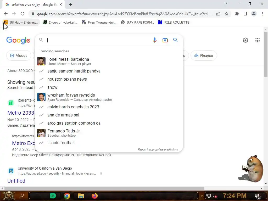
Task: Reload the current page
Action: [23, 14]
